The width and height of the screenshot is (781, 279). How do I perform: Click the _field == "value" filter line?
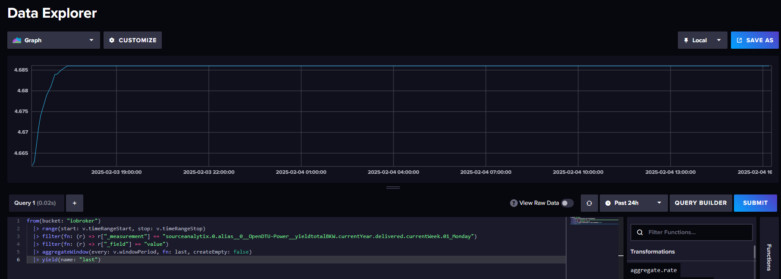(101, 244)
